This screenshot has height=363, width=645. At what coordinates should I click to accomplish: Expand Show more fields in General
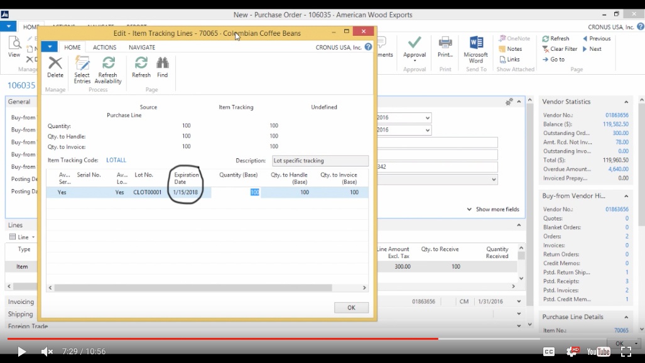(493, 209)
